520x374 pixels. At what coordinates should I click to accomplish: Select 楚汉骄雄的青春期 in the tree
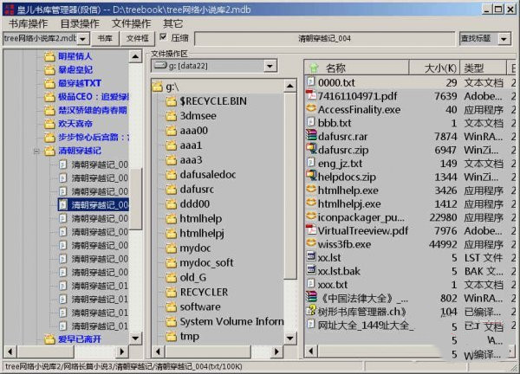(93, 110)
